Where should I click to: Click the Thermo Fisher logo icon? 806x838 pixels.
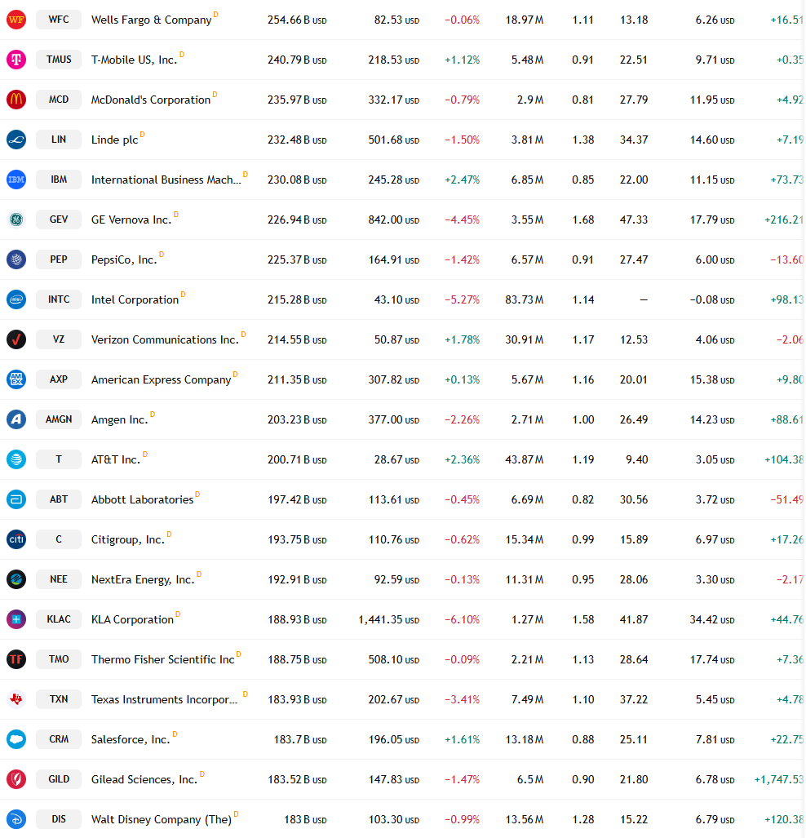pyautogui.click(x=16, y=659)
